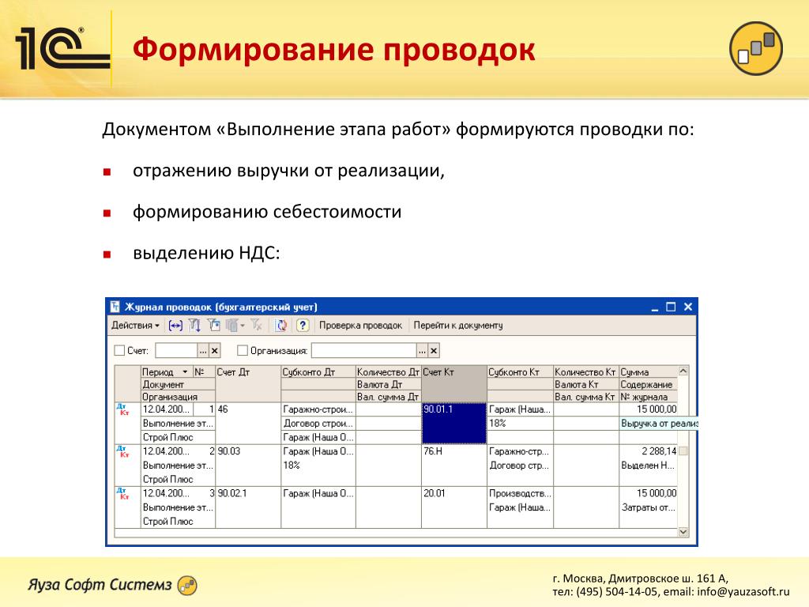Click the Затраты от... content cell
The height and width of the screenshot is (607, 809).
(648, 507)
